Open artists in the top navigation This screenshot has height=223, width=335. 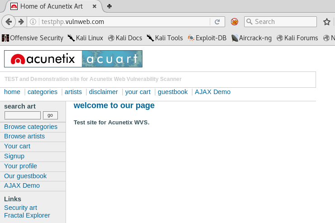pyautogui.click(x=73, y=92)
